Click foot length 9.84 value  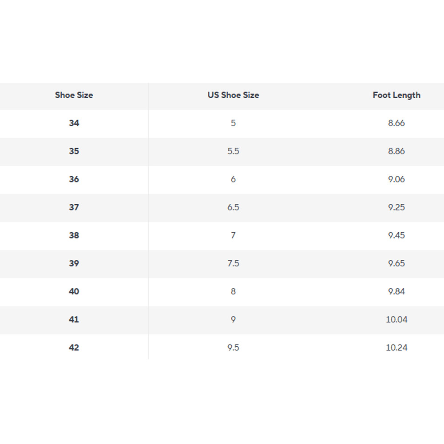click(x=396, y=291)
